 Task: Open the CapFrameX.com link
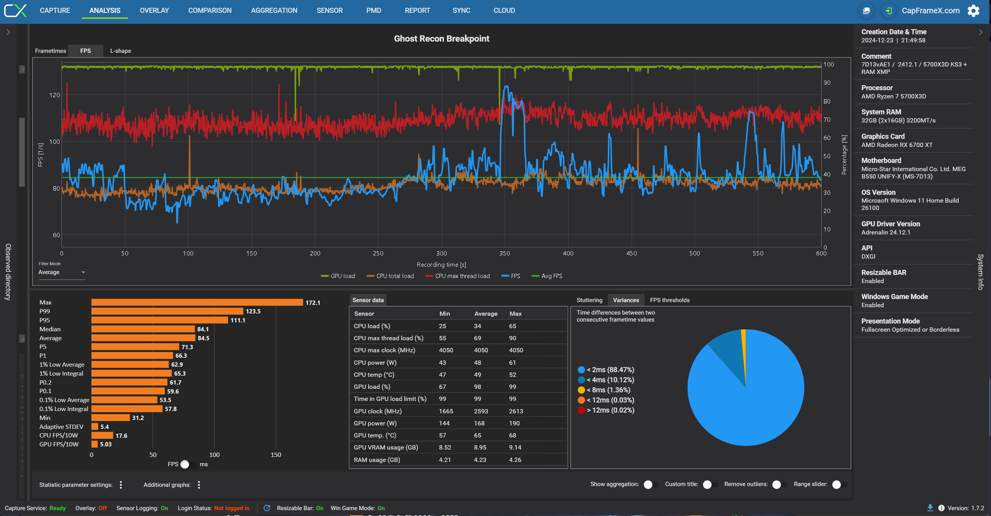(x=930, y=10)
